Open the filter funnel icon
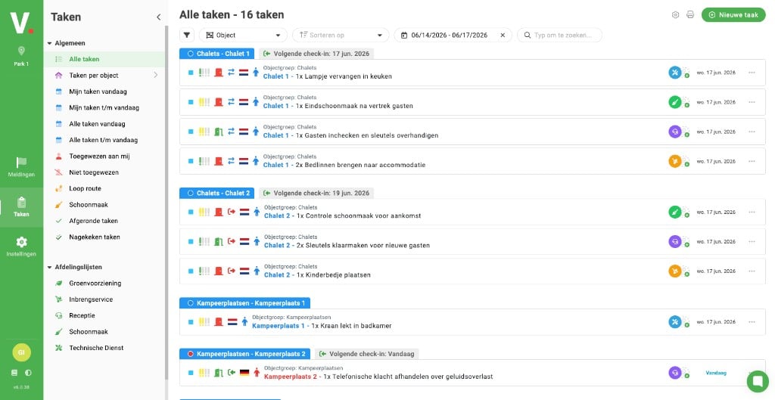The width and height of the screenshot is (775, 400). [187, 35]
